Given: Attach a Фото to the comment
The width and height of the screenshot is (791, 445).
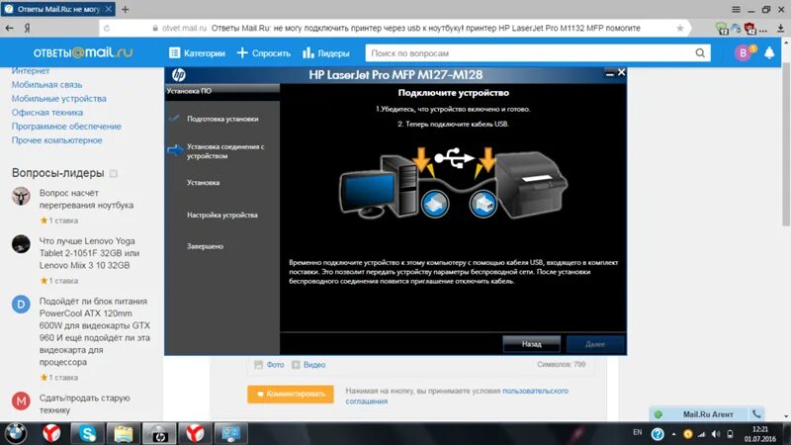Looking at the screenshot, I should pyautogui.click(x=269, y=364).
